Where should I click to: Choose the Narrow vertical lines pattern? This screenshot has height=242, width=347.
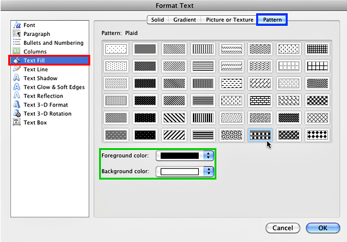pos(203,83)
